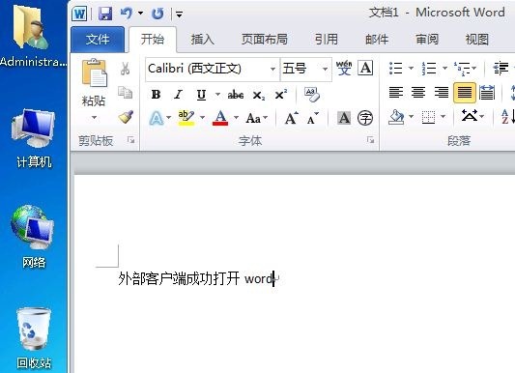Viewport: 515px width, 373px height.
Task: Open highlight color dropdown arrow
Action: [x=203, y=117]
